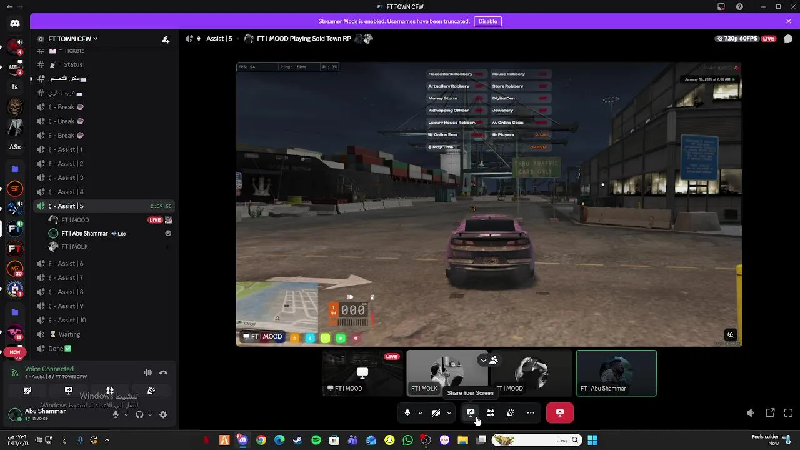Open the orange 'ST' server icon
Viewport: 800px width, 450px height.
(x=15, y=189)
